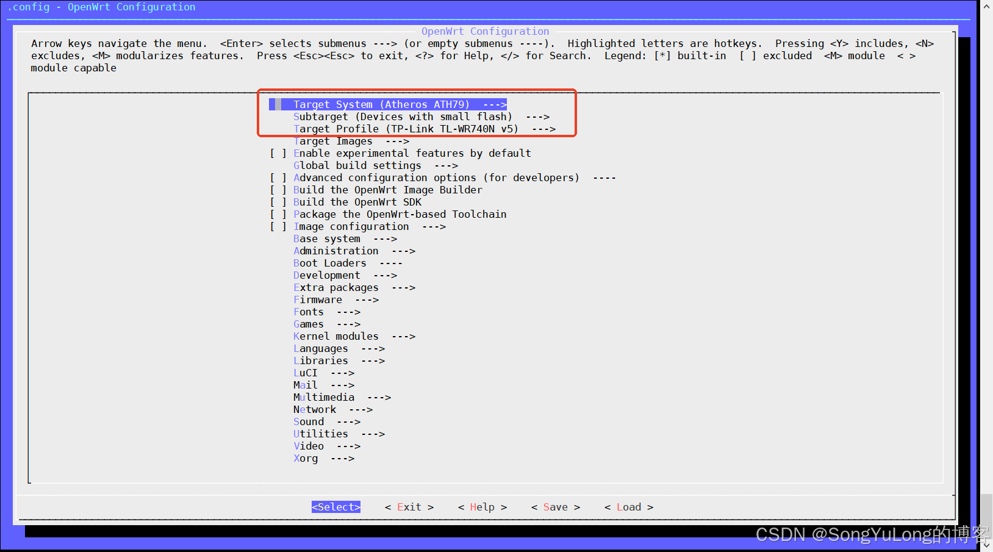Expand the Firmware submenu
This screenshot has width=993, height=552.
click(336, 299)
